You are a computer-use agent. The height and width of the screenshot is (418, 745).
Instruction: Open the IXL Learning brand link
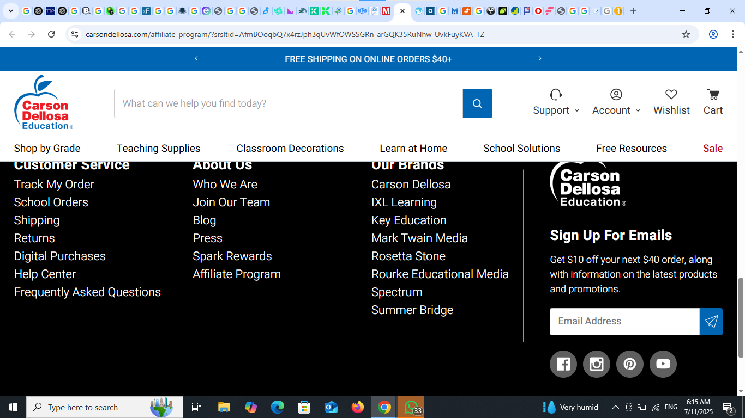(x=404, y=202)
